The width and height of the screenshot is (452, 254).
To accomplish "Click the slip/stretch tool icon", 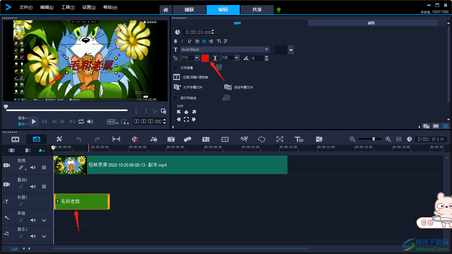I will [x=116, y=139].
